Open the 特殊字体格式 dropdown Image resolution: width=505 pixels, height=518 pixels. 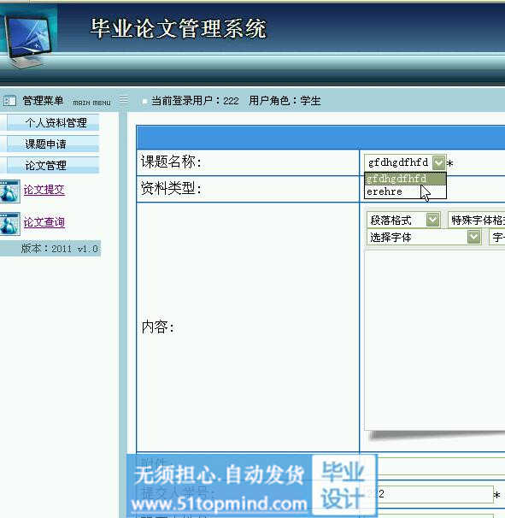pyautogui.click(x=476, y=220)
